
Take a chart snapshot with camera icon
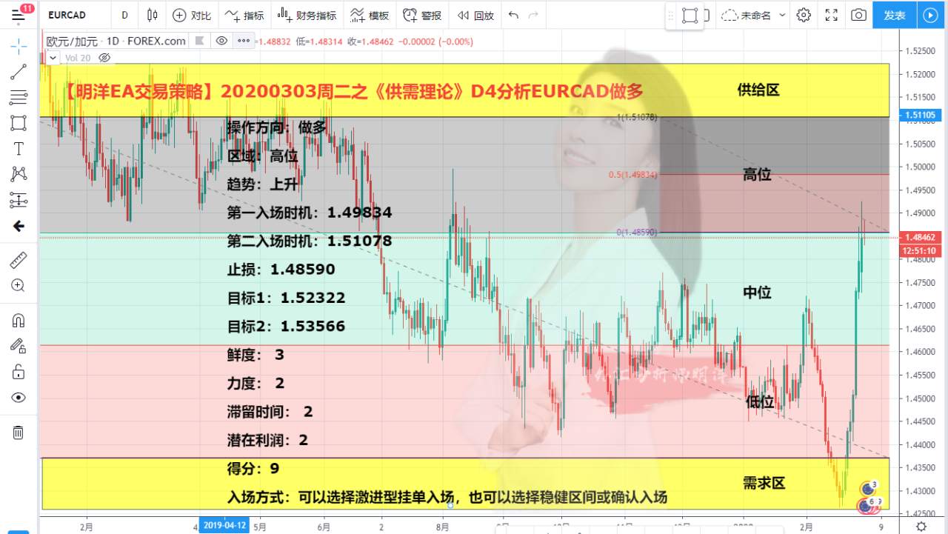point(858,15)
